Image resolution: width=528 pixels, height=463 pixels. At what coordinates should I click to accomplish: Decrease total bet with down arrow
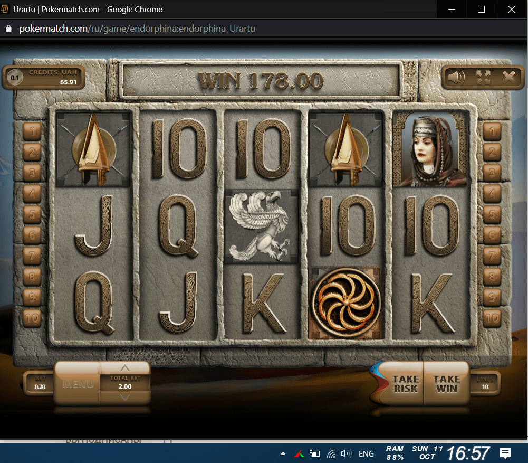pyautogui.click(x=125, y=398)
